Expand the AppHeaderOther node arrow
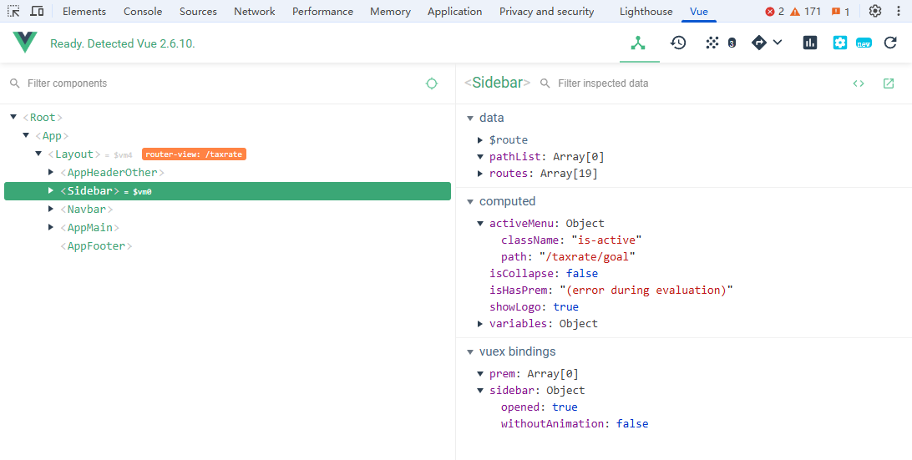912x460 pixels. click(x=51, y=172)
